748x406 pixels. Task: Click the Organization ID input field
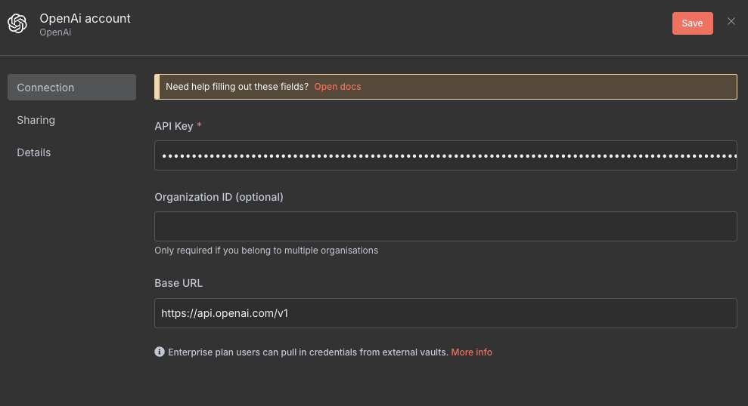(x=445, y=226)
